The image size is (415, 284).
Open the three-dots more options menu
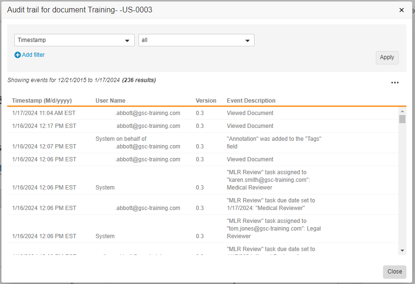394,83
